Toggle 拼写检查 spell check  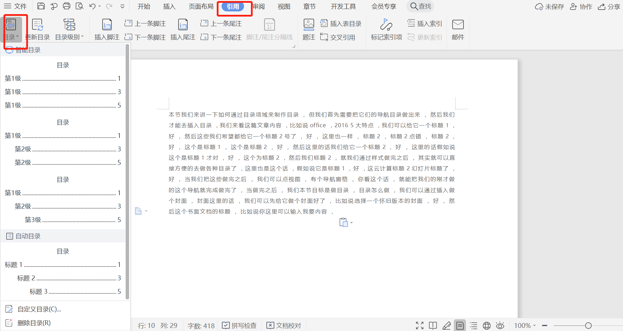coord(239,325)
